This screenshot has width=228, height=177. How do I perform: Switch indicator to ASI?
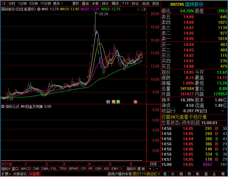(106, 169)
